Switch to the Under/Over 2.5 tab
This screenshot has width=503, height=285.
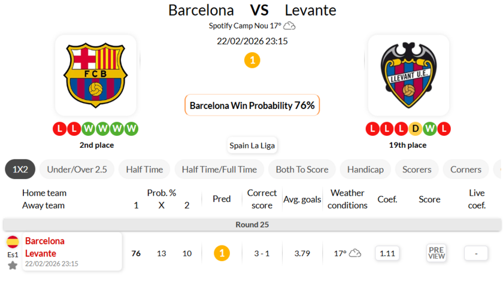coord(77,169)
